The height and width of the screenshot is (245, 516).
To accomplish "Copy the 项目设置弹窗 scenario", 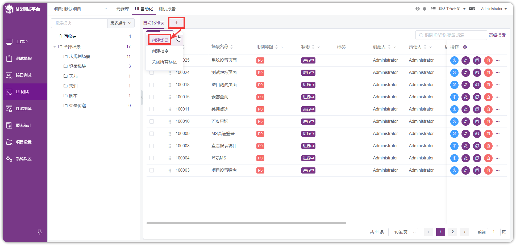I will (x=477, y=170).
